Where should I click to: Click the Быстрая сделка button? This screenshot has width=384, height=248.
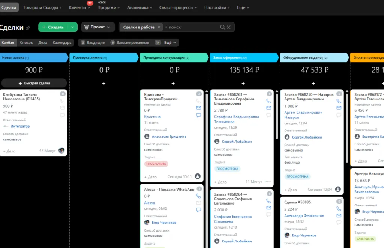34,83
